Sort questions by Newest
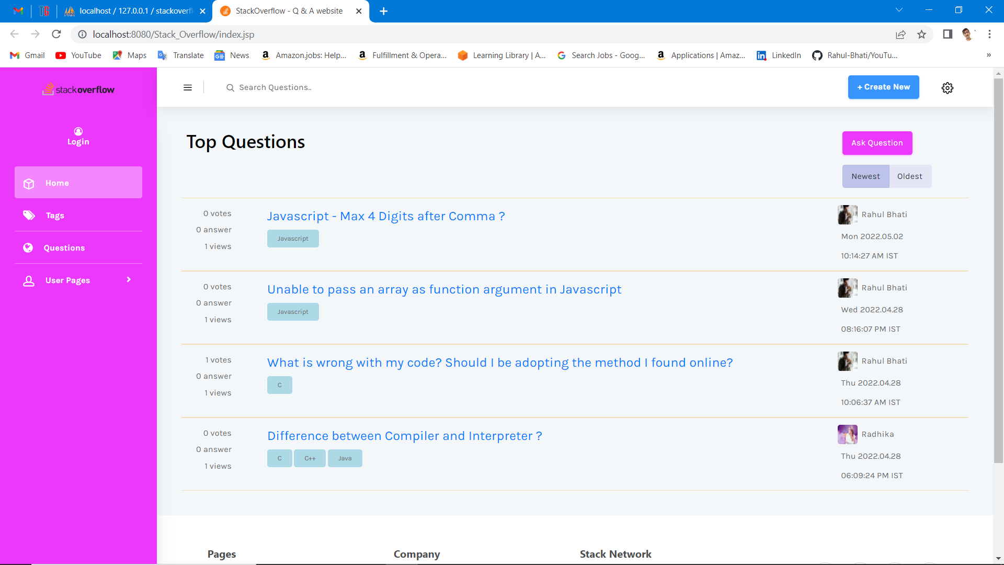Viewport: 1004px width, 565px height. (x=865, y=176)
